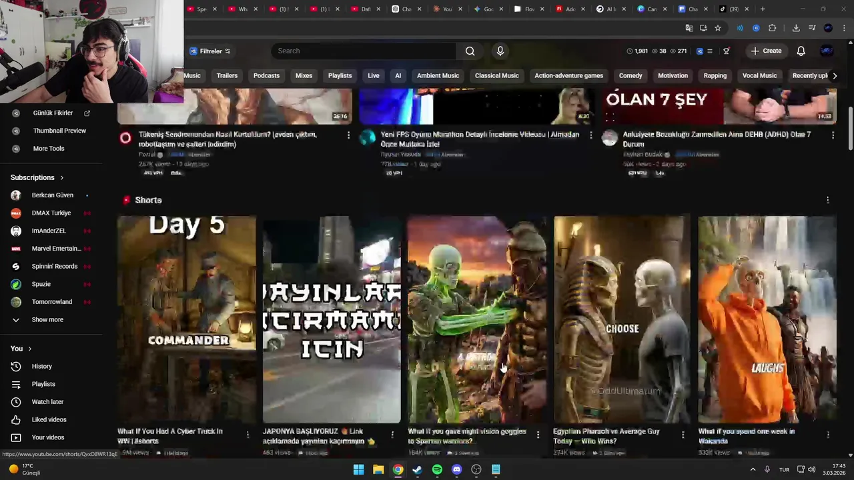Open Tomorrowland subscription channel
854x480 pixels.
(51, 302)
